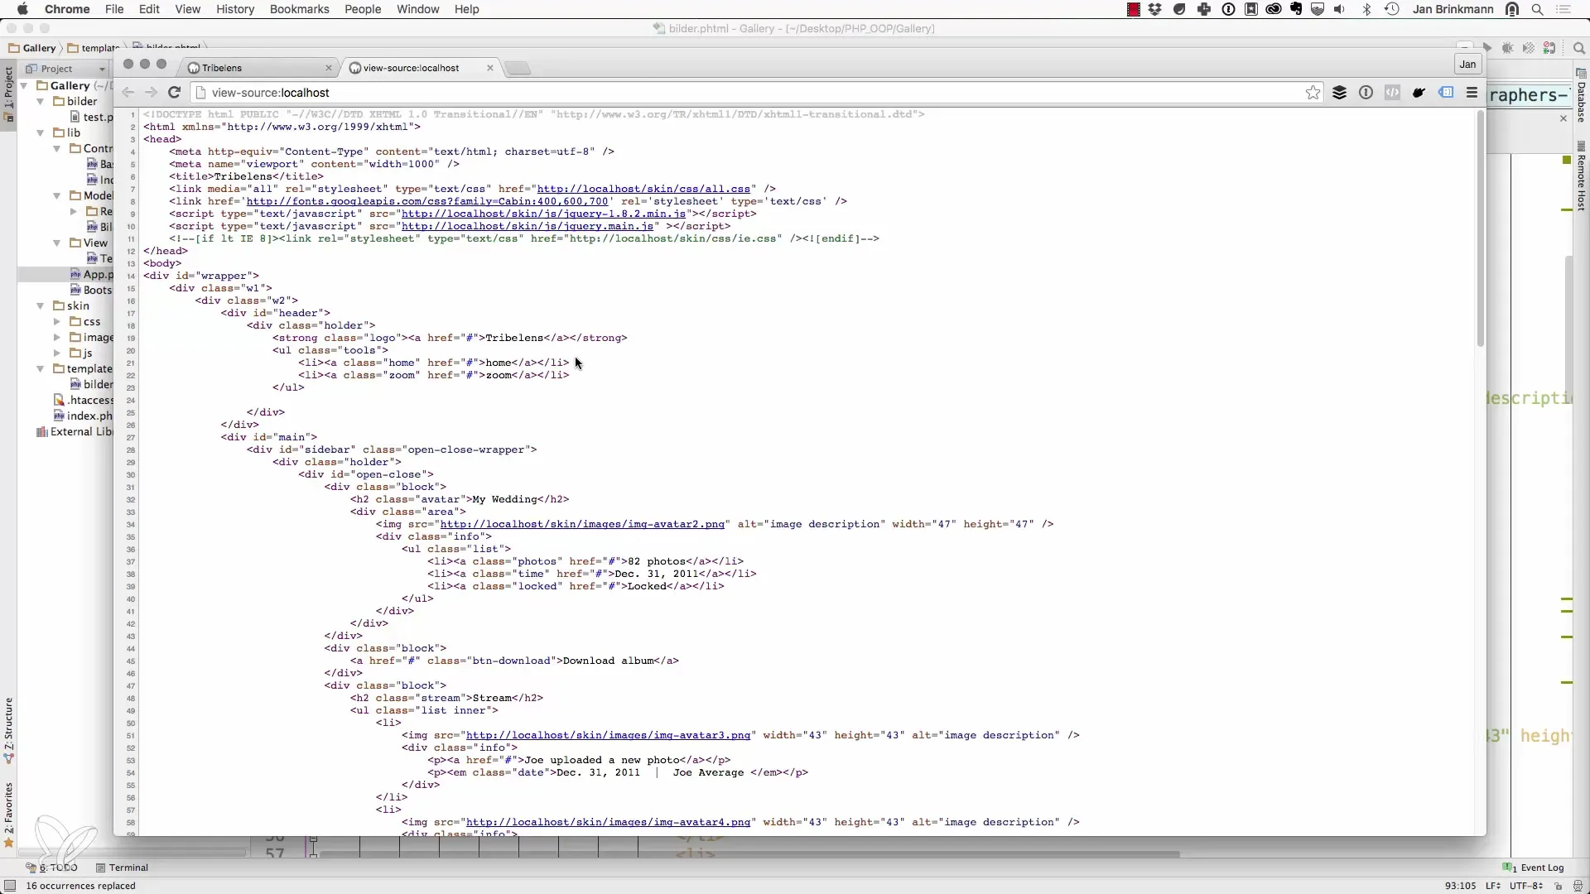Switch to the Tribelens tab

coord(257,68)
